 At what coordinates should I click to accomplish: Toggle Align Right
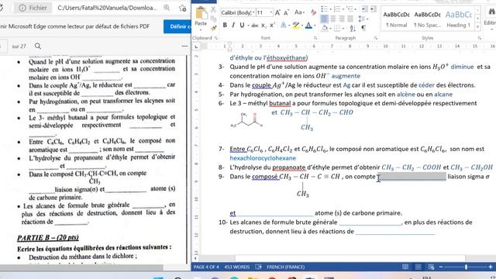tap(342, 19)
